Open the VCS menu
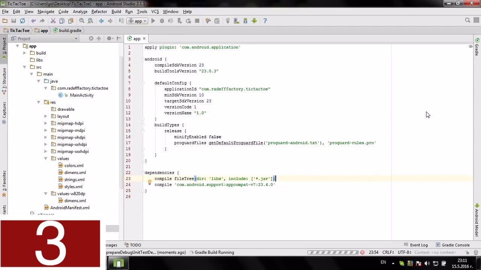Screen dimensions: 481x270 coord(155,12)
